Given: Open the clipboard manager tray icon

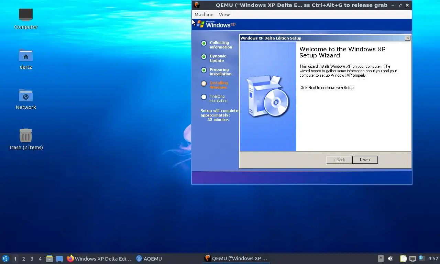Looking at the screenshot, I should (403, 258).
